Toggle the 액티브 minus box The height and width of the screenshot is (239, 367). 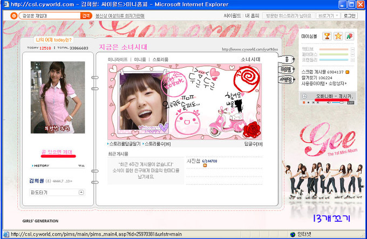352,49
